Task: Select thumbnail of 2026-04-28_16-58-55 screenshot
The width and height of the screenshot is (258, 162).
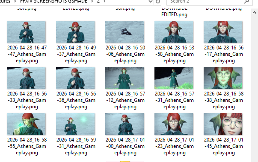Action: [x=27, y=124]
